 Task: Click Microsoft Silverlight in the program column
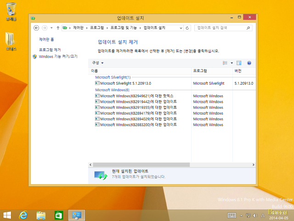pyautogui.click(x=209, y=83)
